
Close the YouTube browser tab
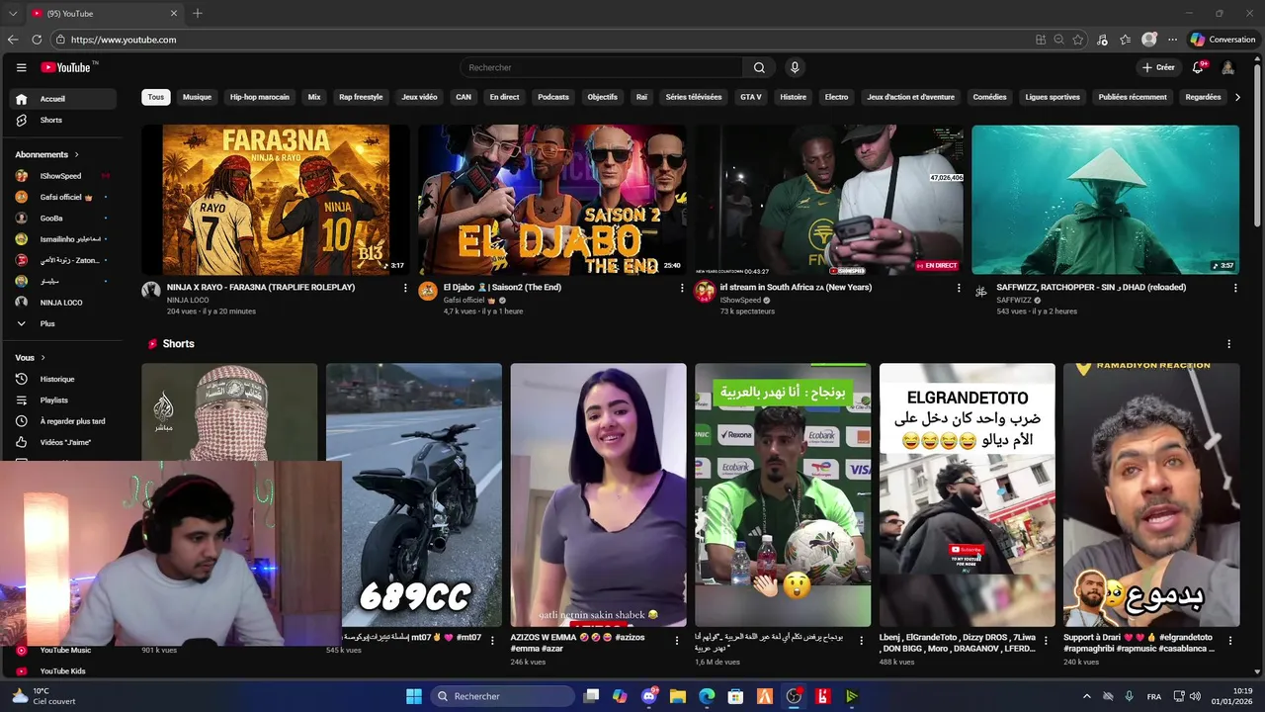(174, 13)
